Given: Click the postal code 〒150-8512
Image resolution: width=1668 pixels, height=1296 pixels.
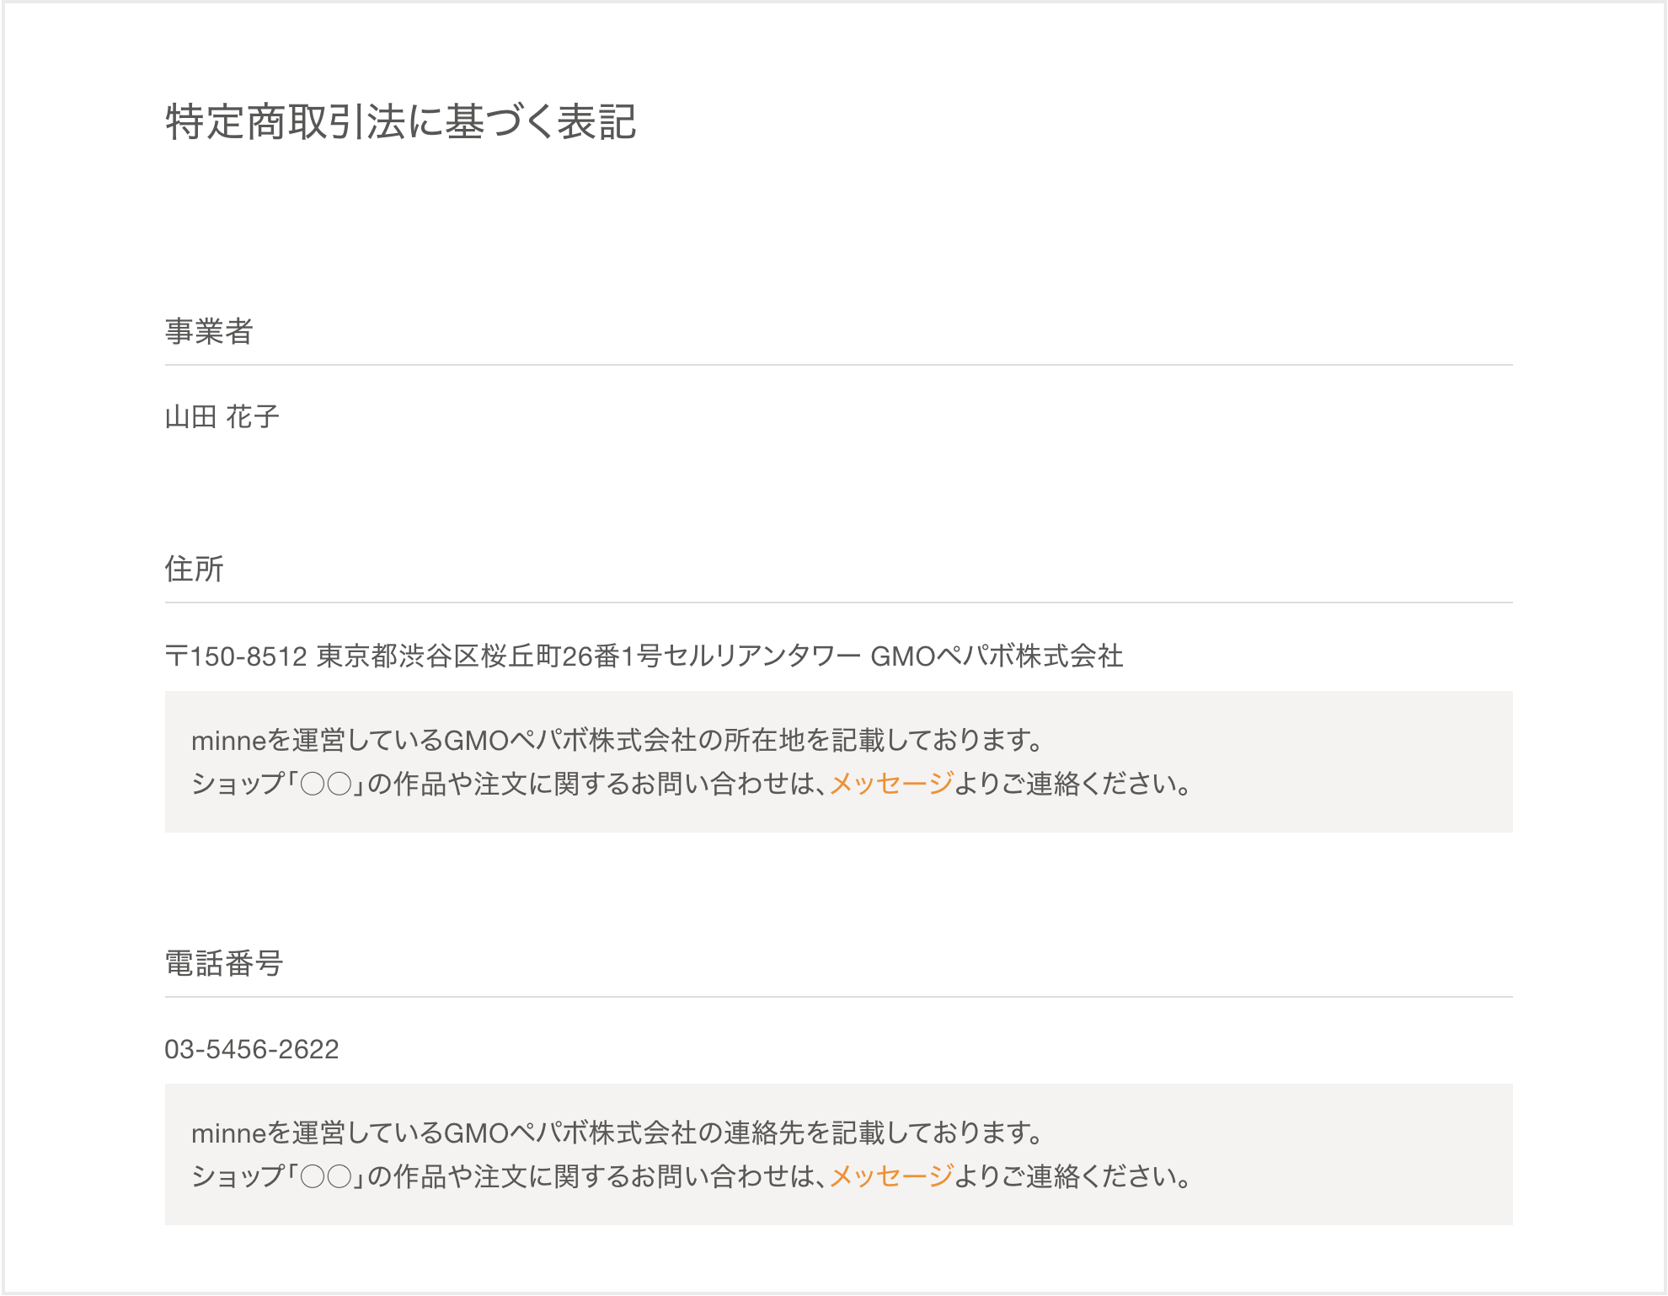Looking at the screenshot, I should (x=236, y=656).
